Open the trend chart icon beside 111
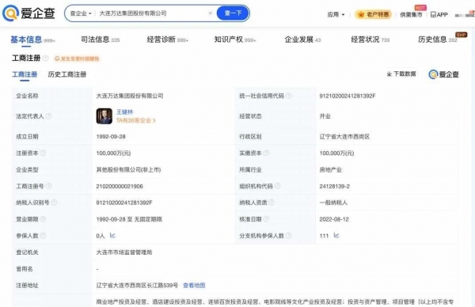This screenshot has height=307, width=475. 336,235
